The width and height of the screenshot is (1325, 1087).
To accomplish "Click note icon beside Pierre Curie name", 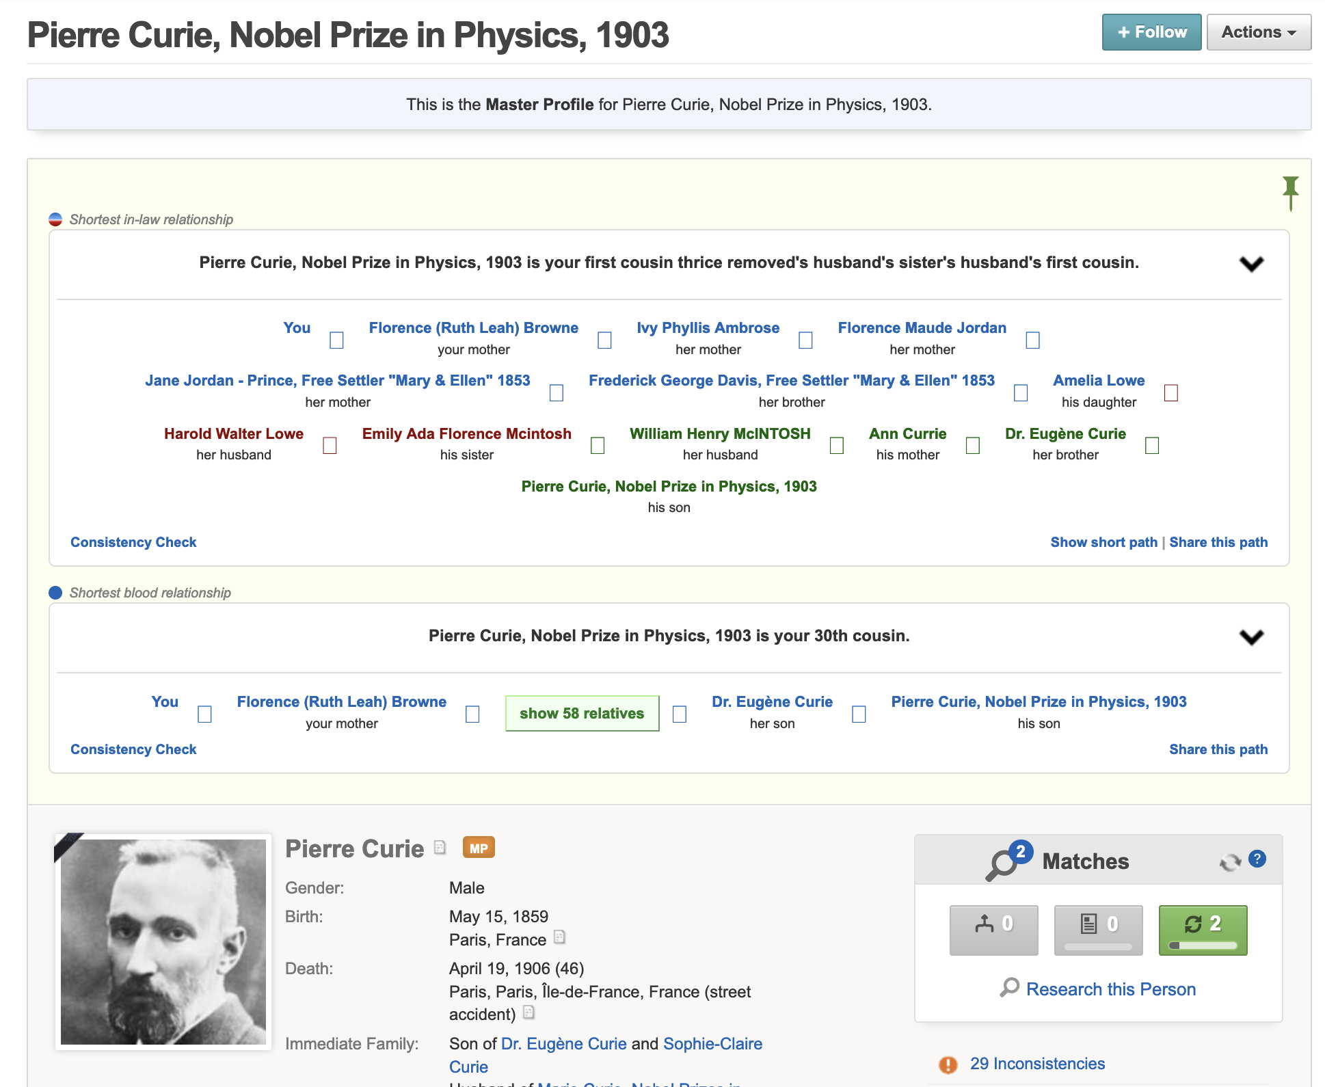I will click(440, 848).
